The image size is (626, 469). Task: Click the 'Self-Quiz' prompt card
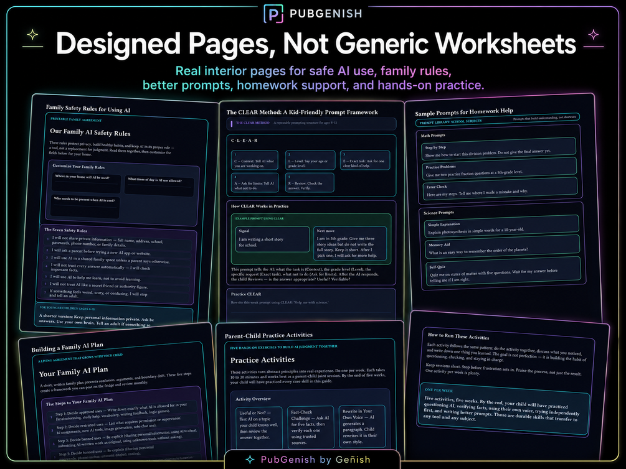503,271
